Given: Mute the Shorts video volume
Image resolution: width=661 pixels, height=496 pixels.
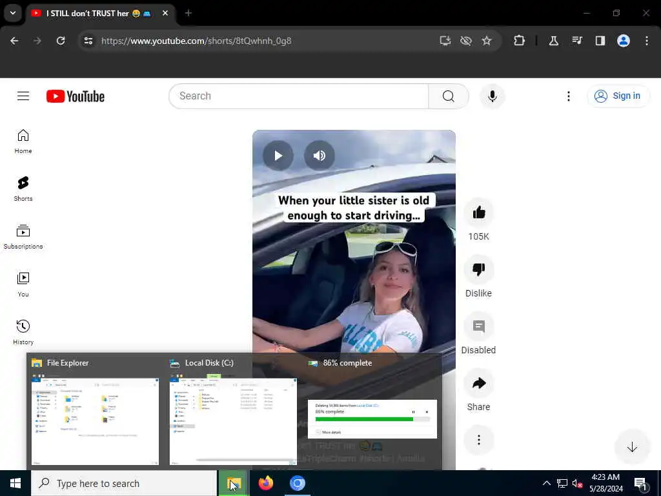Looking at the screenshot, I should pyautogui.click(x=319, y=156).
